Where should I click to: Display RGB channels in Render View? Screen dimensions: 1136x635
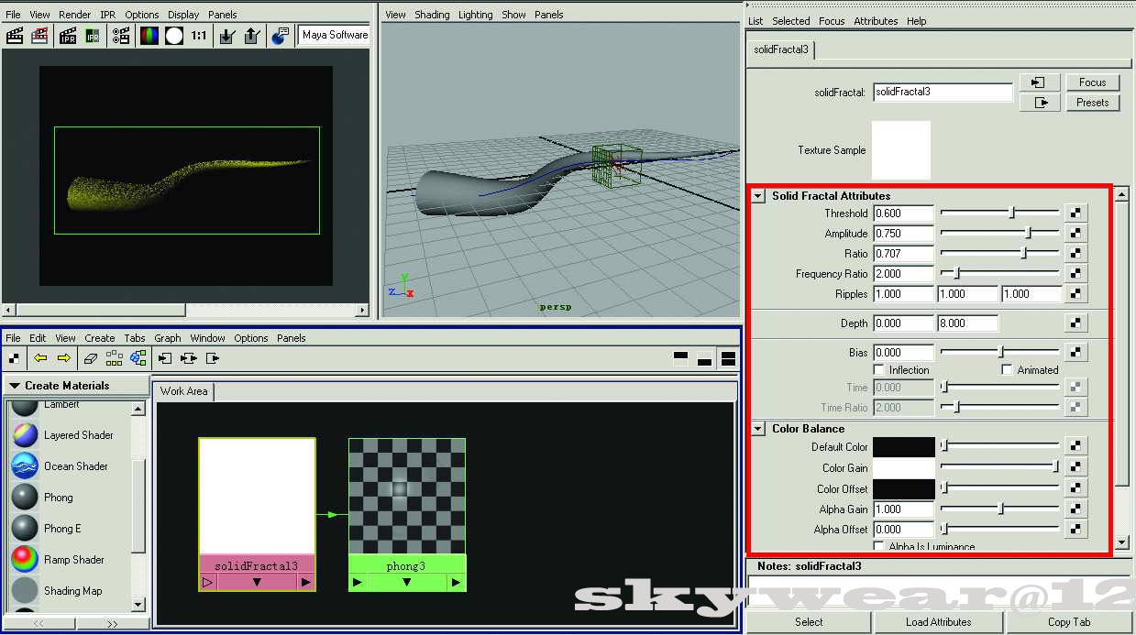148,36
